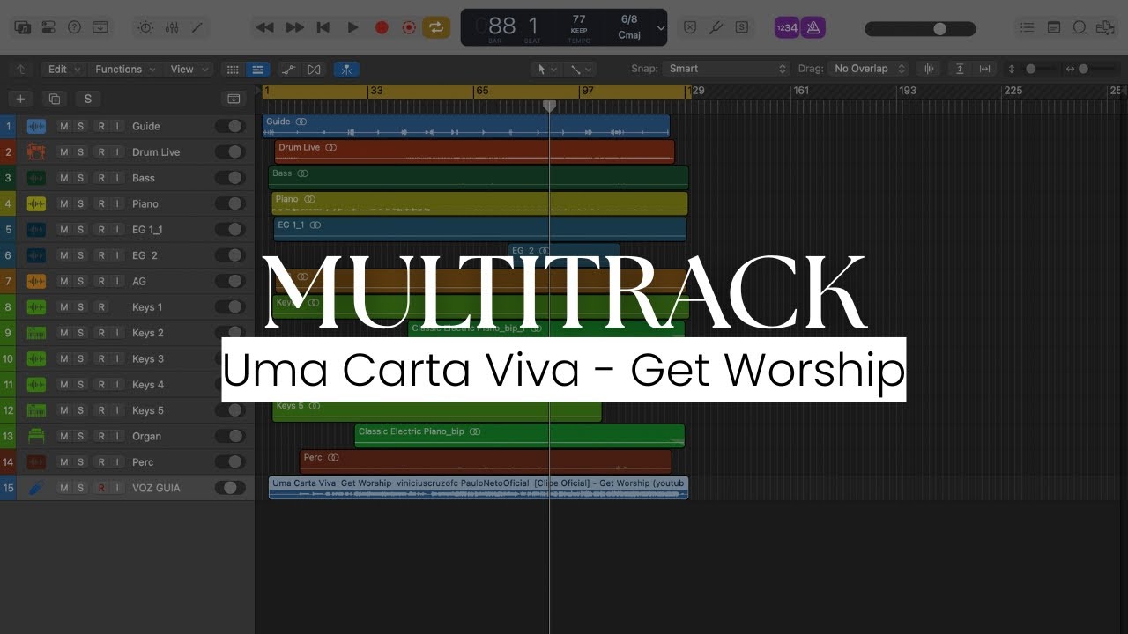Open the Snap Smart dropdown
Viewport: 1128px width, 634px height.
[727, 69]
